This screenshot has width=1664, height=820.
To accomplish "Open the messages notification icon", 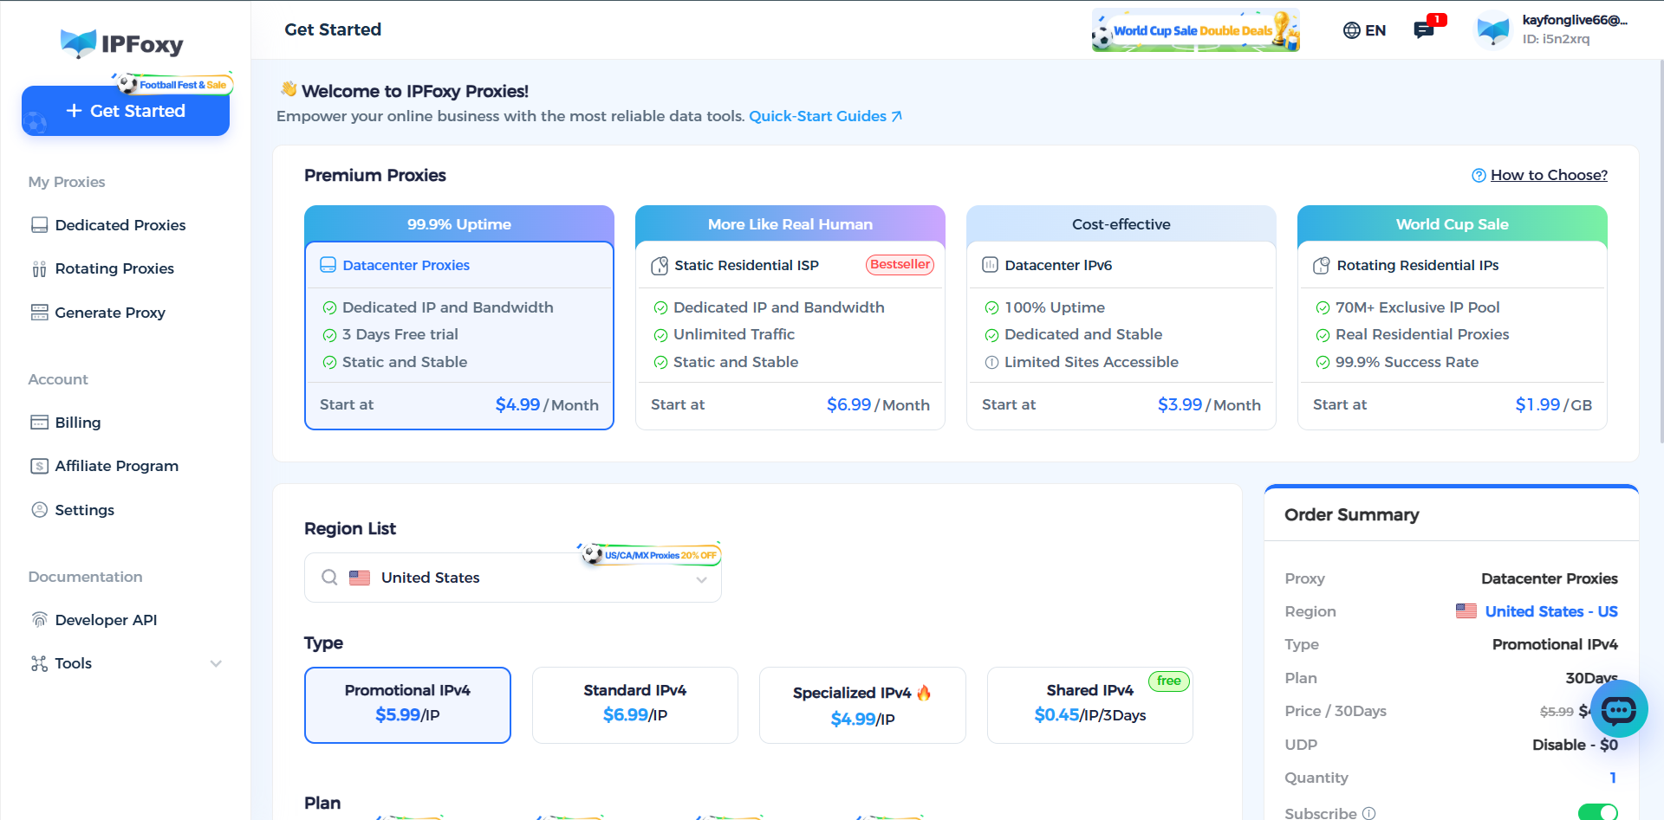I will click(1424, 30).
